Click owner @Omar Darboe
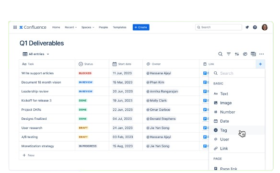280x173 pixels. [158, 110]
